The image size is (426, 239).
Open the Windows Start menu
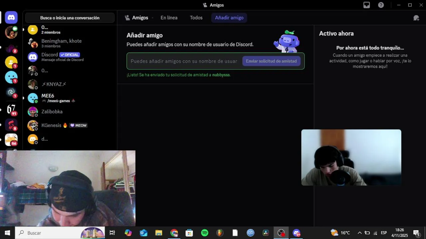(7, 233)
